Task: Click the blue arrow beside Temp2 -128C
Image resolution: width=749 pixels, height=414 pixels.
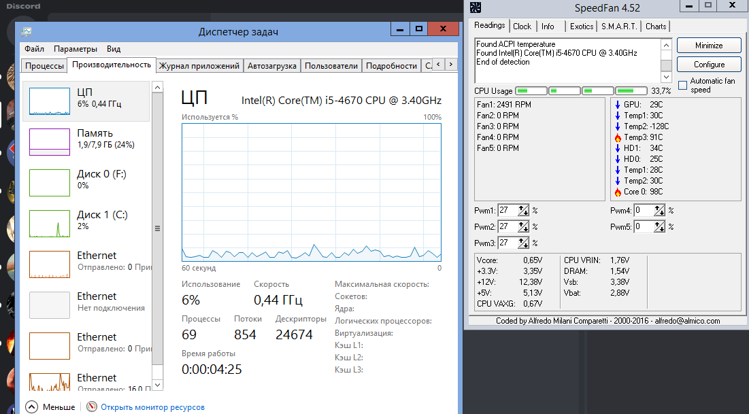Action: [x=618, y=126]
